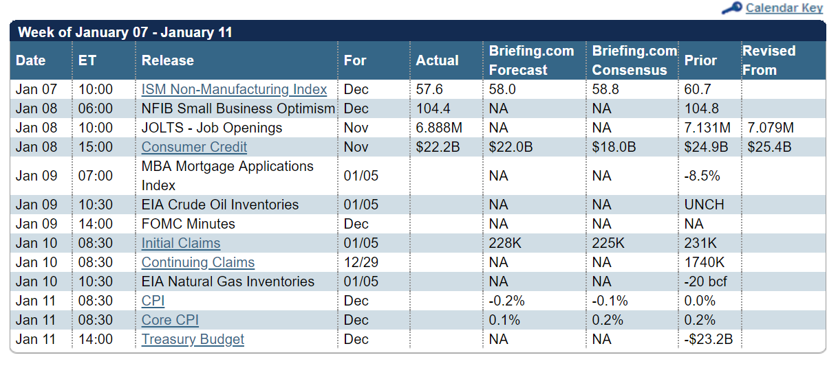Click the Revised From column header
Viewport: 838px width, 368px height.
coord(769,60)
